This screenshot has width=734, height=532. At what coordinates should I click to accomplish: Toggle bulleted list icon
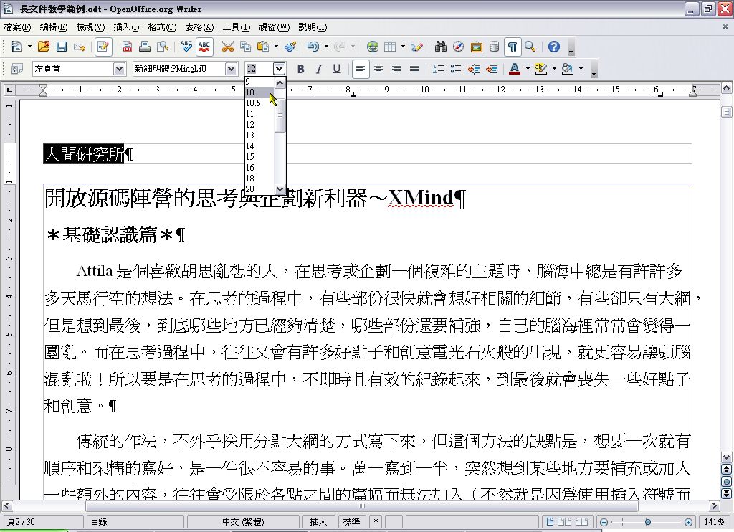(x=455, y=70)
